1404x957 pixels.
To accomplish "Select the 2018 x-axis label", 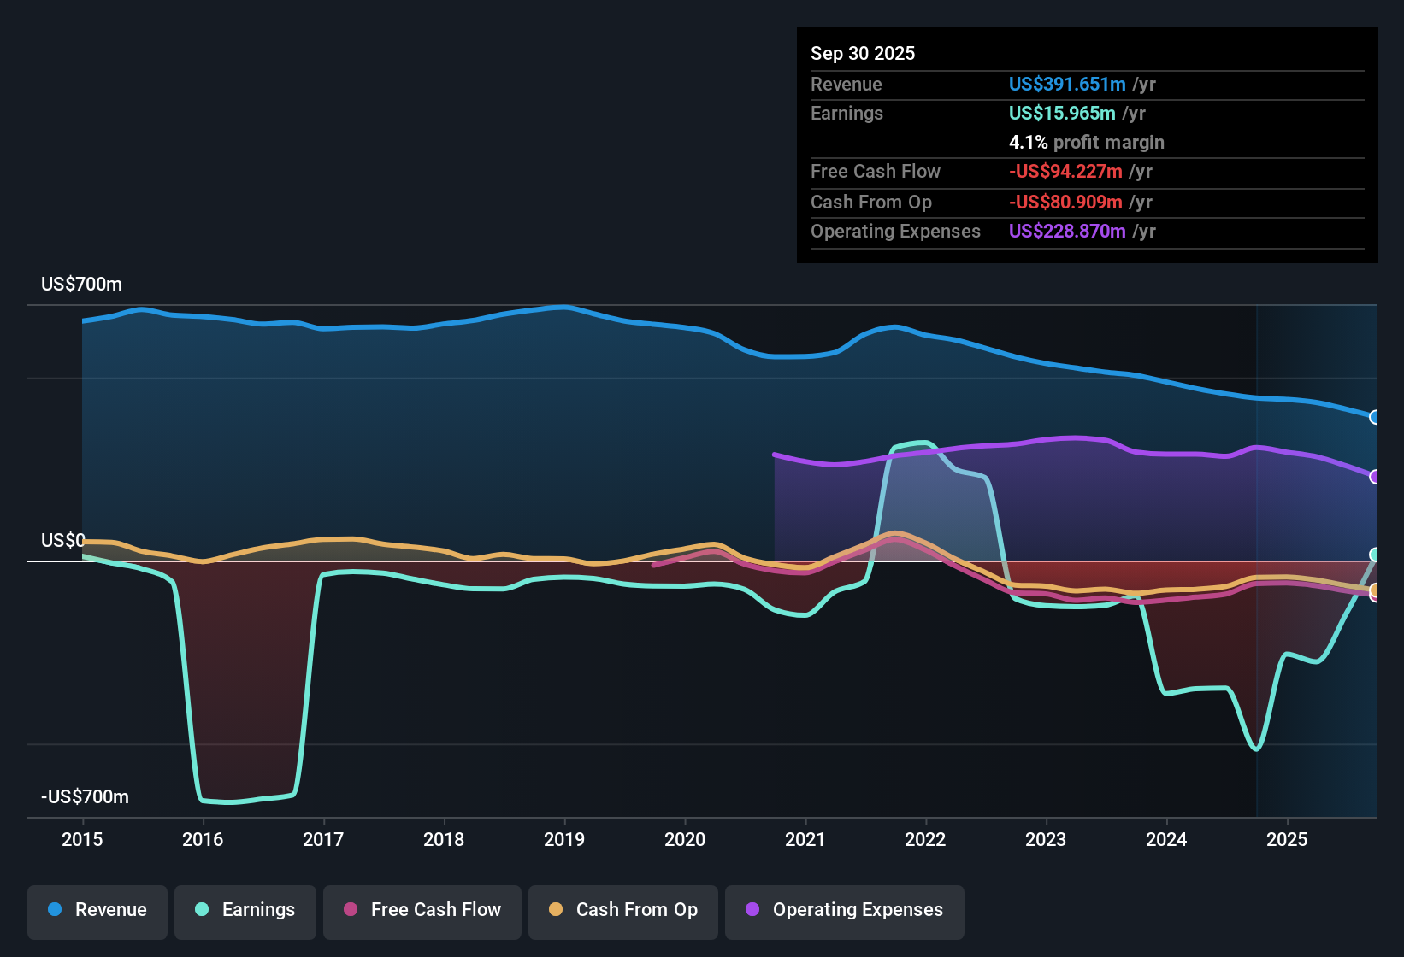I will (444, 840).
